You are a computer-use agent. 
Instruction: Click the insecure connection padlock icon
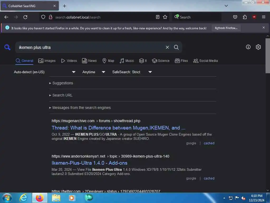[51, 17]
